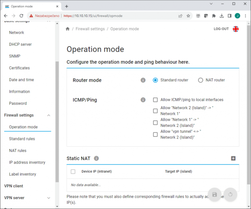
Task: Expand the VPN server section
Action: click(x=49, y=198)
